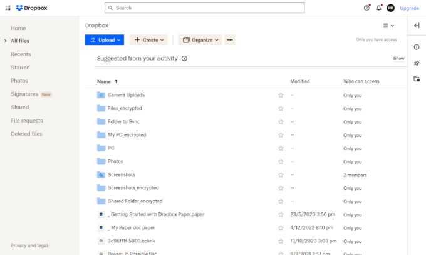Screen dimensions: 426x255
Task: Open the Create dropdown
Action: (149, 40)
